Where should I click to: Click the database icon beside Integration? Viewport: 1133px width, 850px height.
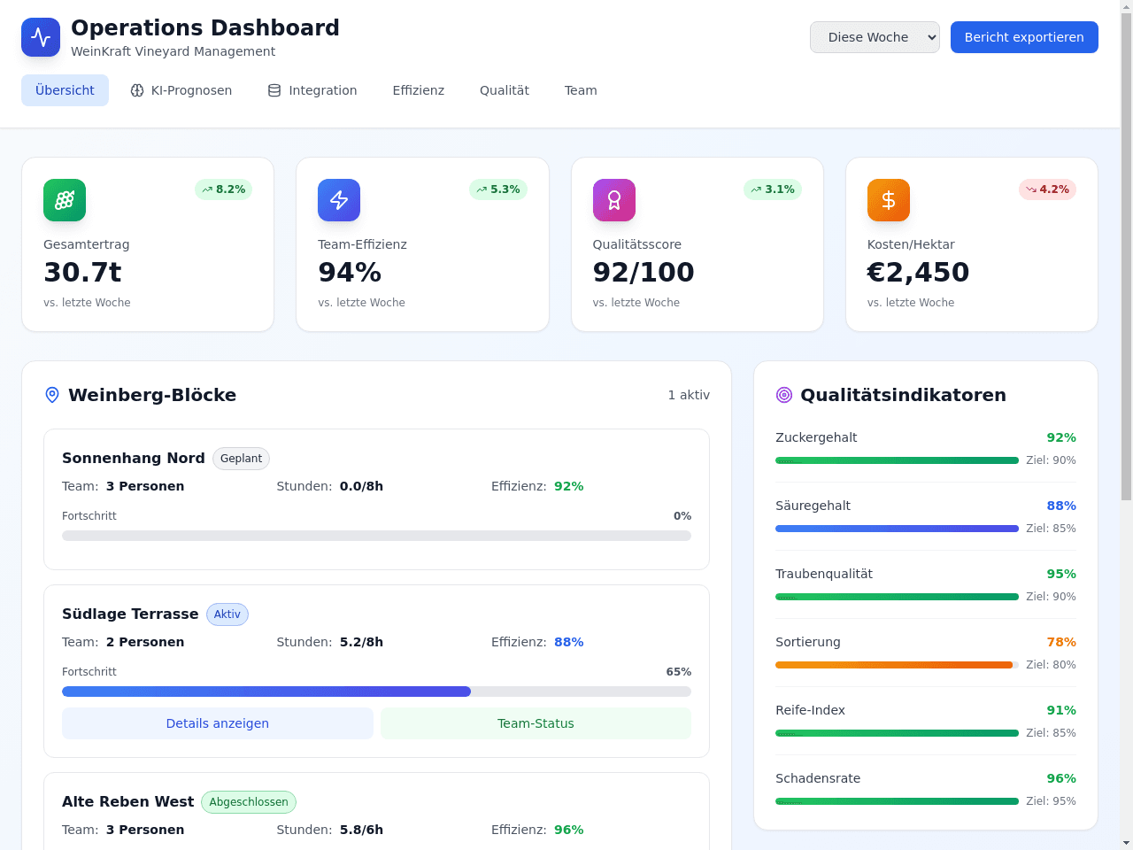[x=274, y=90]
